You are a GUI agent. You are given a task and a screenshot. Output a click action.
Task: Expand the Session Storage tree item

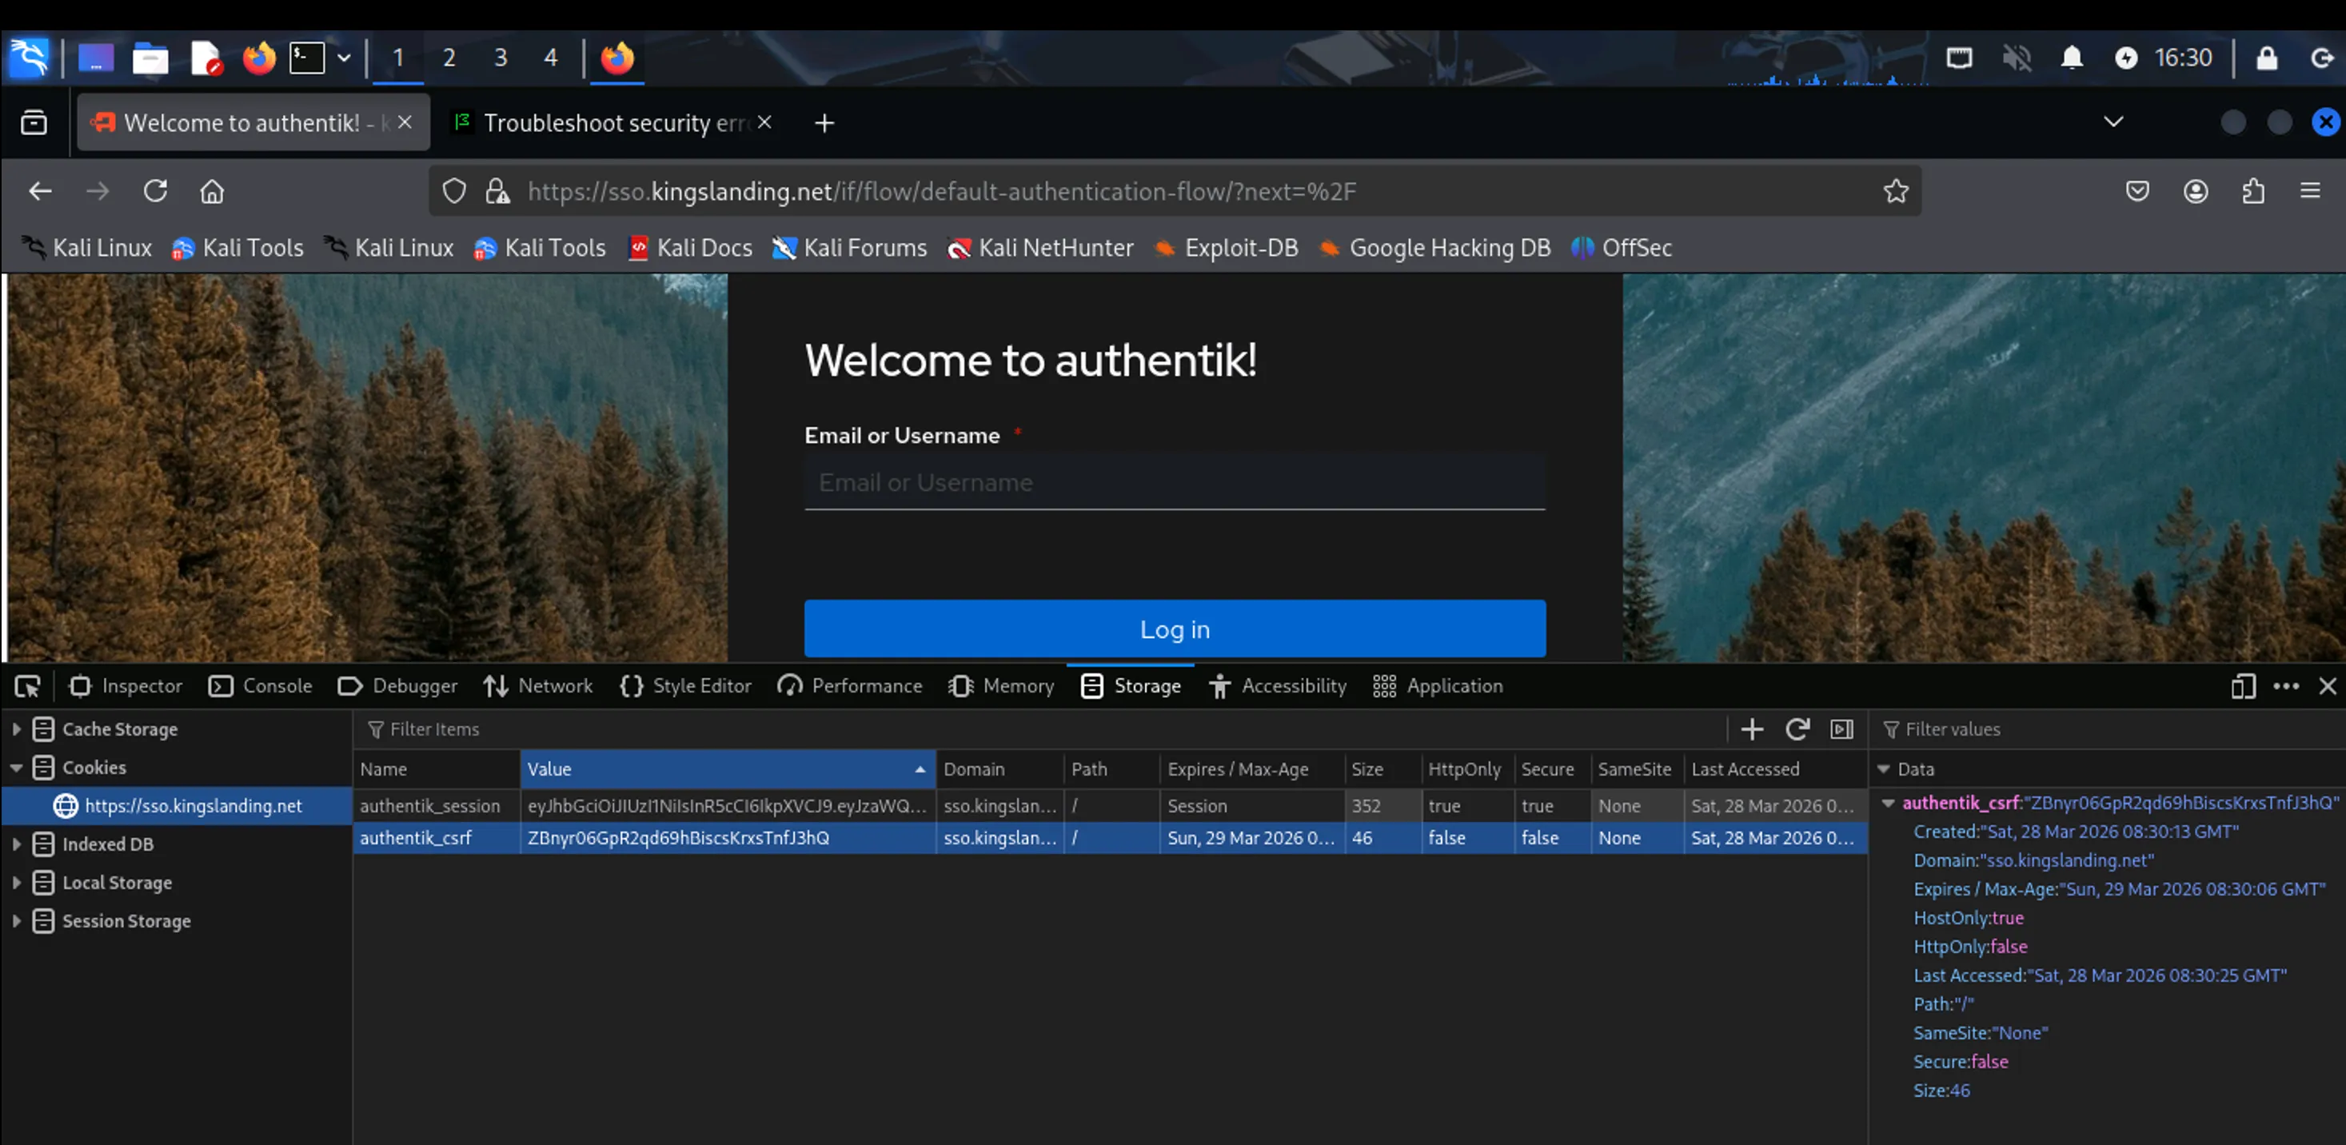pos(17,920)
